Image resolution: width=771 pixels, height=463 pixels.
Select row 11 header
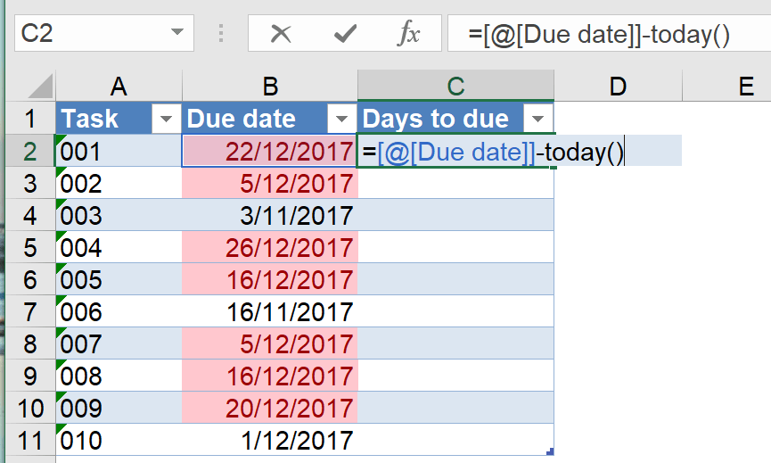29,440
